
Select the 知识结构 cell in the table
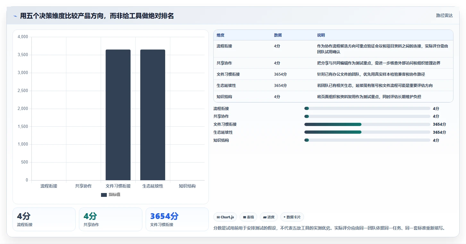tap(224, 97)
